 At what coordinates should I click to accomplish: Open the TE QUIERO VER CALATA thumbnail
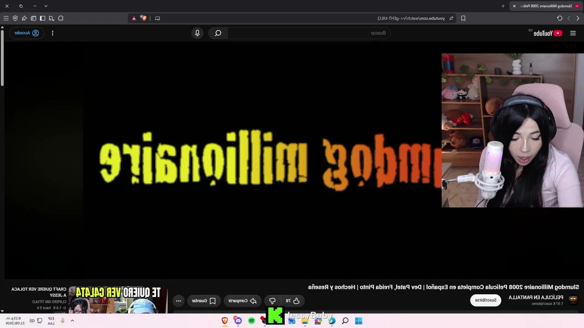coord(118,300)
